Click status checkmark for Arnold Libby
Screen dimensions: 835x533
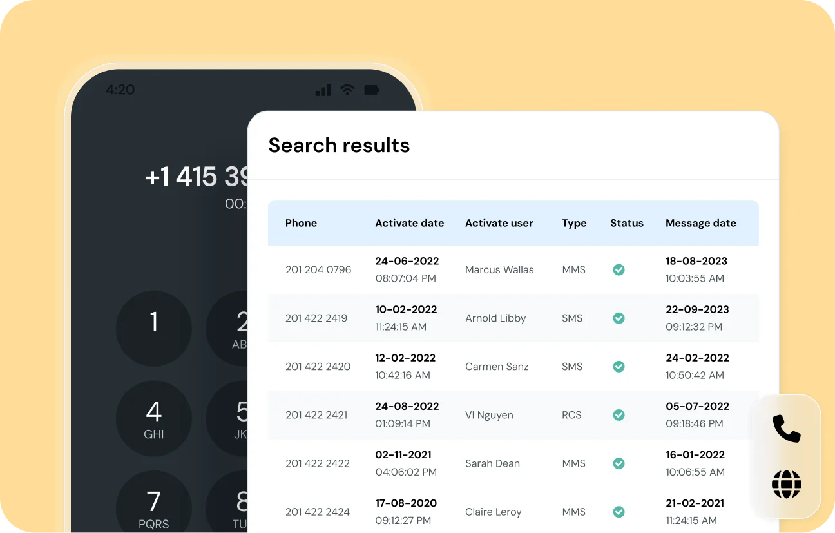coord(619,318)
